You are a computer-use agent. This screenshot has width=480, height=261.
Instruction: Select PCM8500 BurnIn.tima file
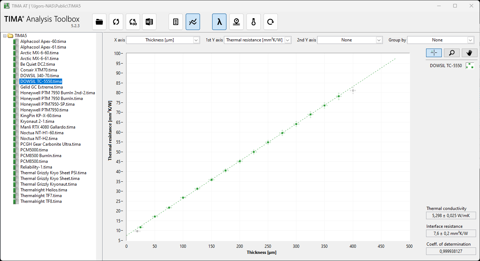(41, 156)
